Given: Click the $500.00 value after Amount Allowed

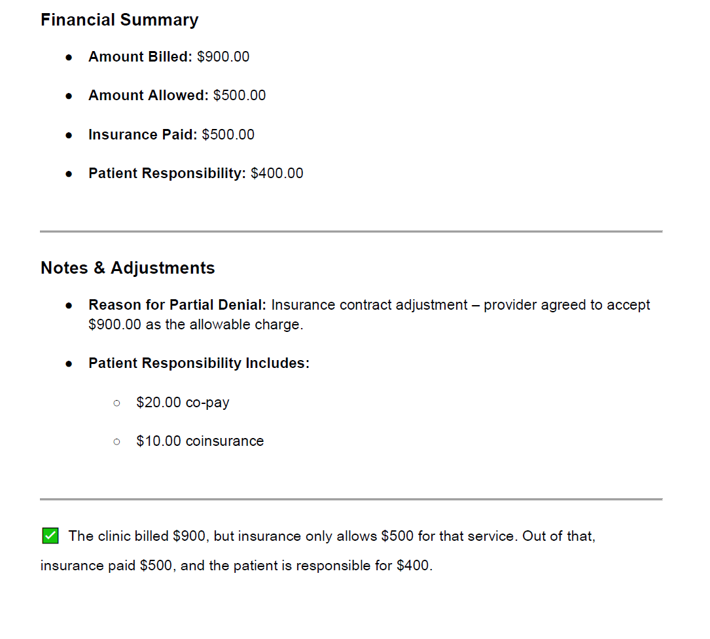Looking at the screenshot, I should 240,96.
